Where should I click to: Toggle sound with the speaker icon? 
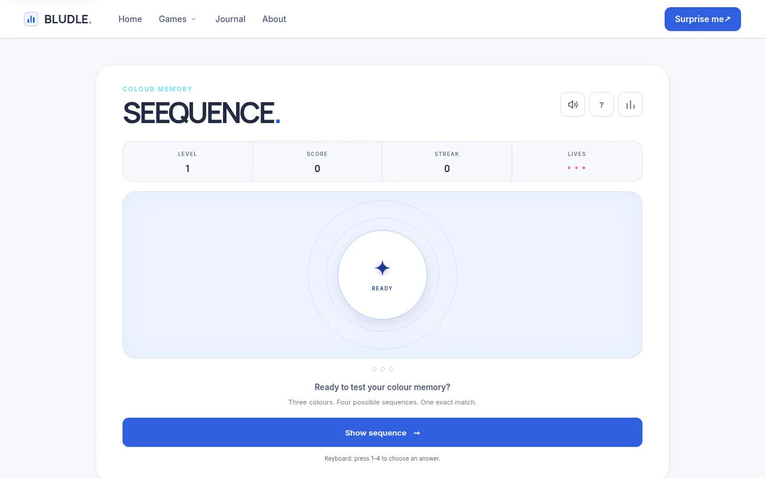pos(573,105)
